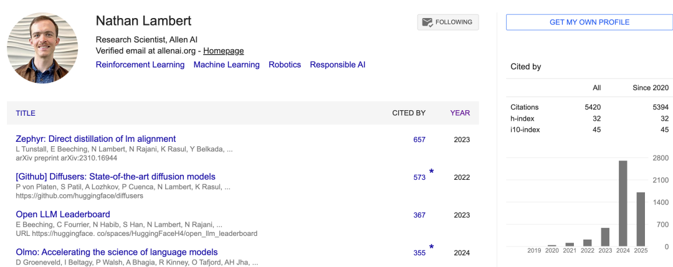View the 355 citations of Olmo
Screen dimensions: 673x267
(419, 253)
